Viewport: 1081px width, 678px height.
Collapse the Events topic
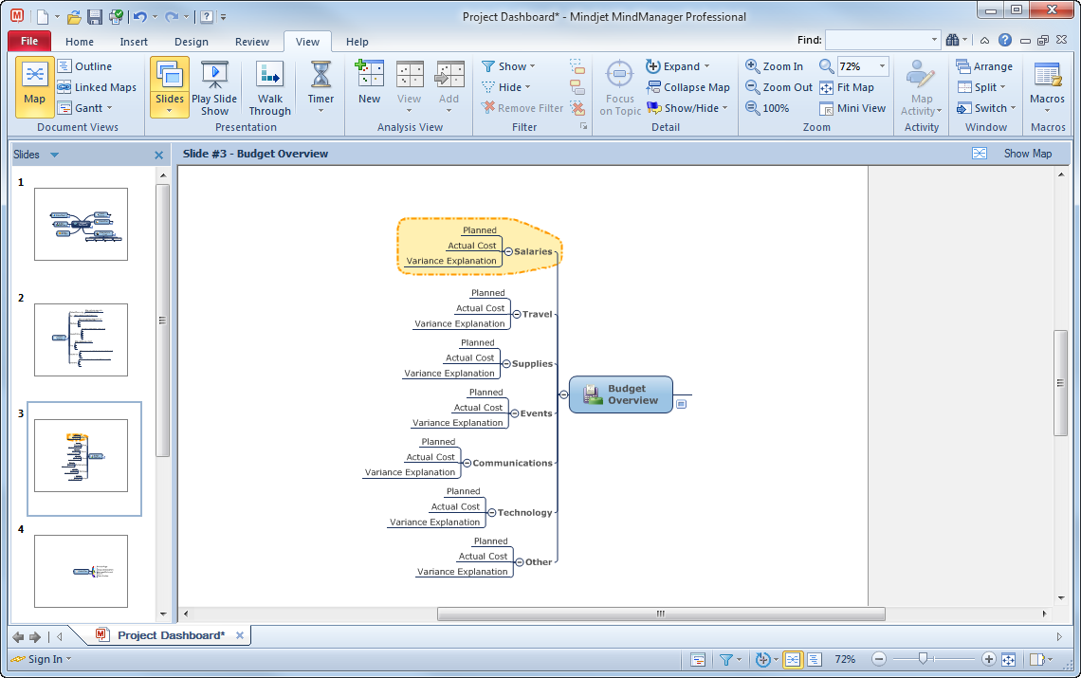(514, 413)
